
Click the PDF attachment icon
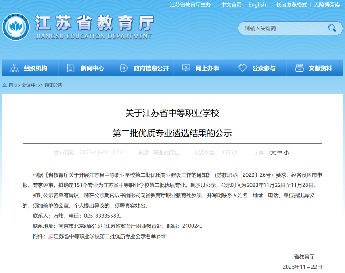click(x=51, y=236)
